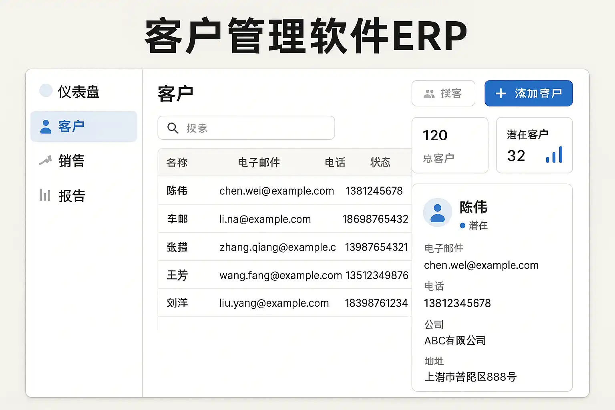
Task: Select the 王芳 customer row
Action: point(284,275)
